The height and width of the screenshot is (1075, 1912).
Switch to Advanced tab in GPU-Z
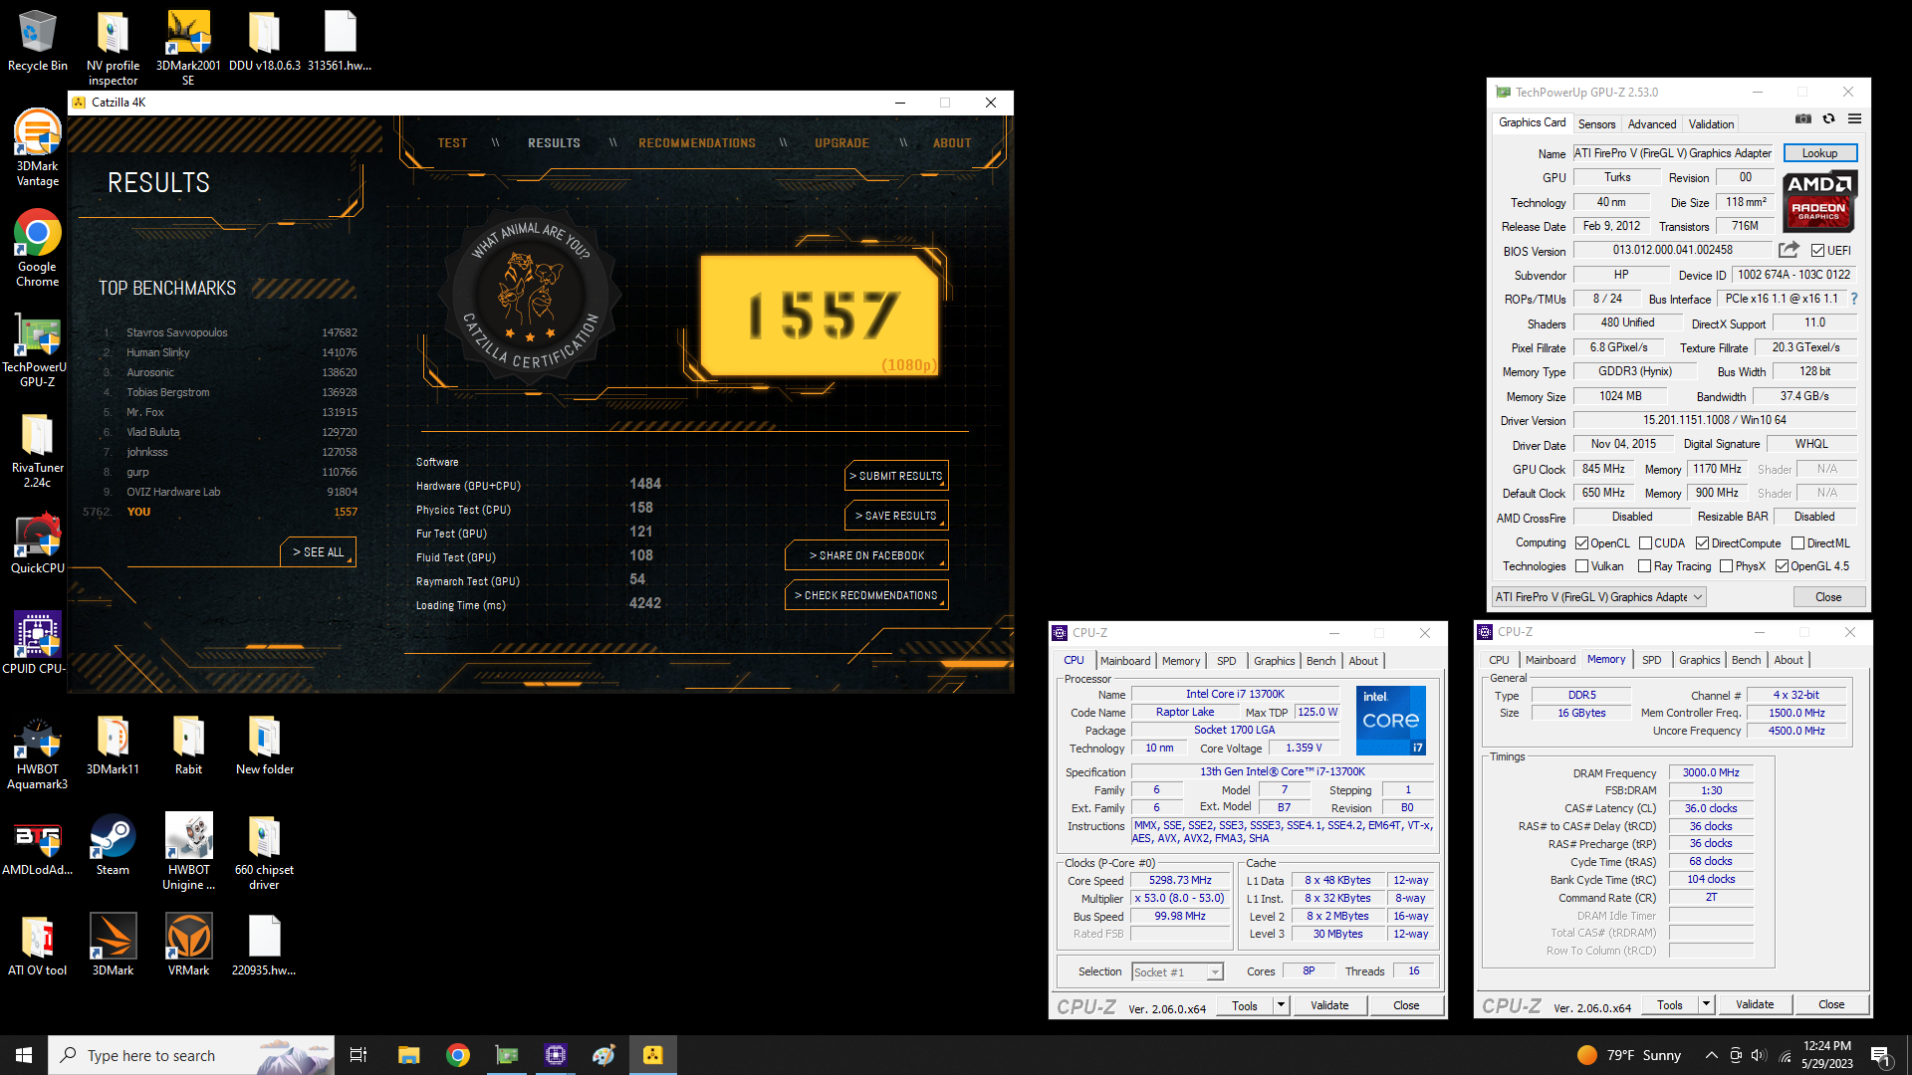[x=1652, y=124]
